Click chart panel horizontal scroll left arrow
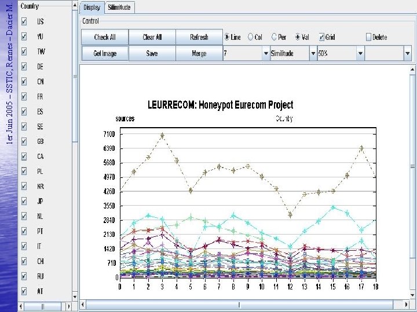 click(x=83, y=304)
